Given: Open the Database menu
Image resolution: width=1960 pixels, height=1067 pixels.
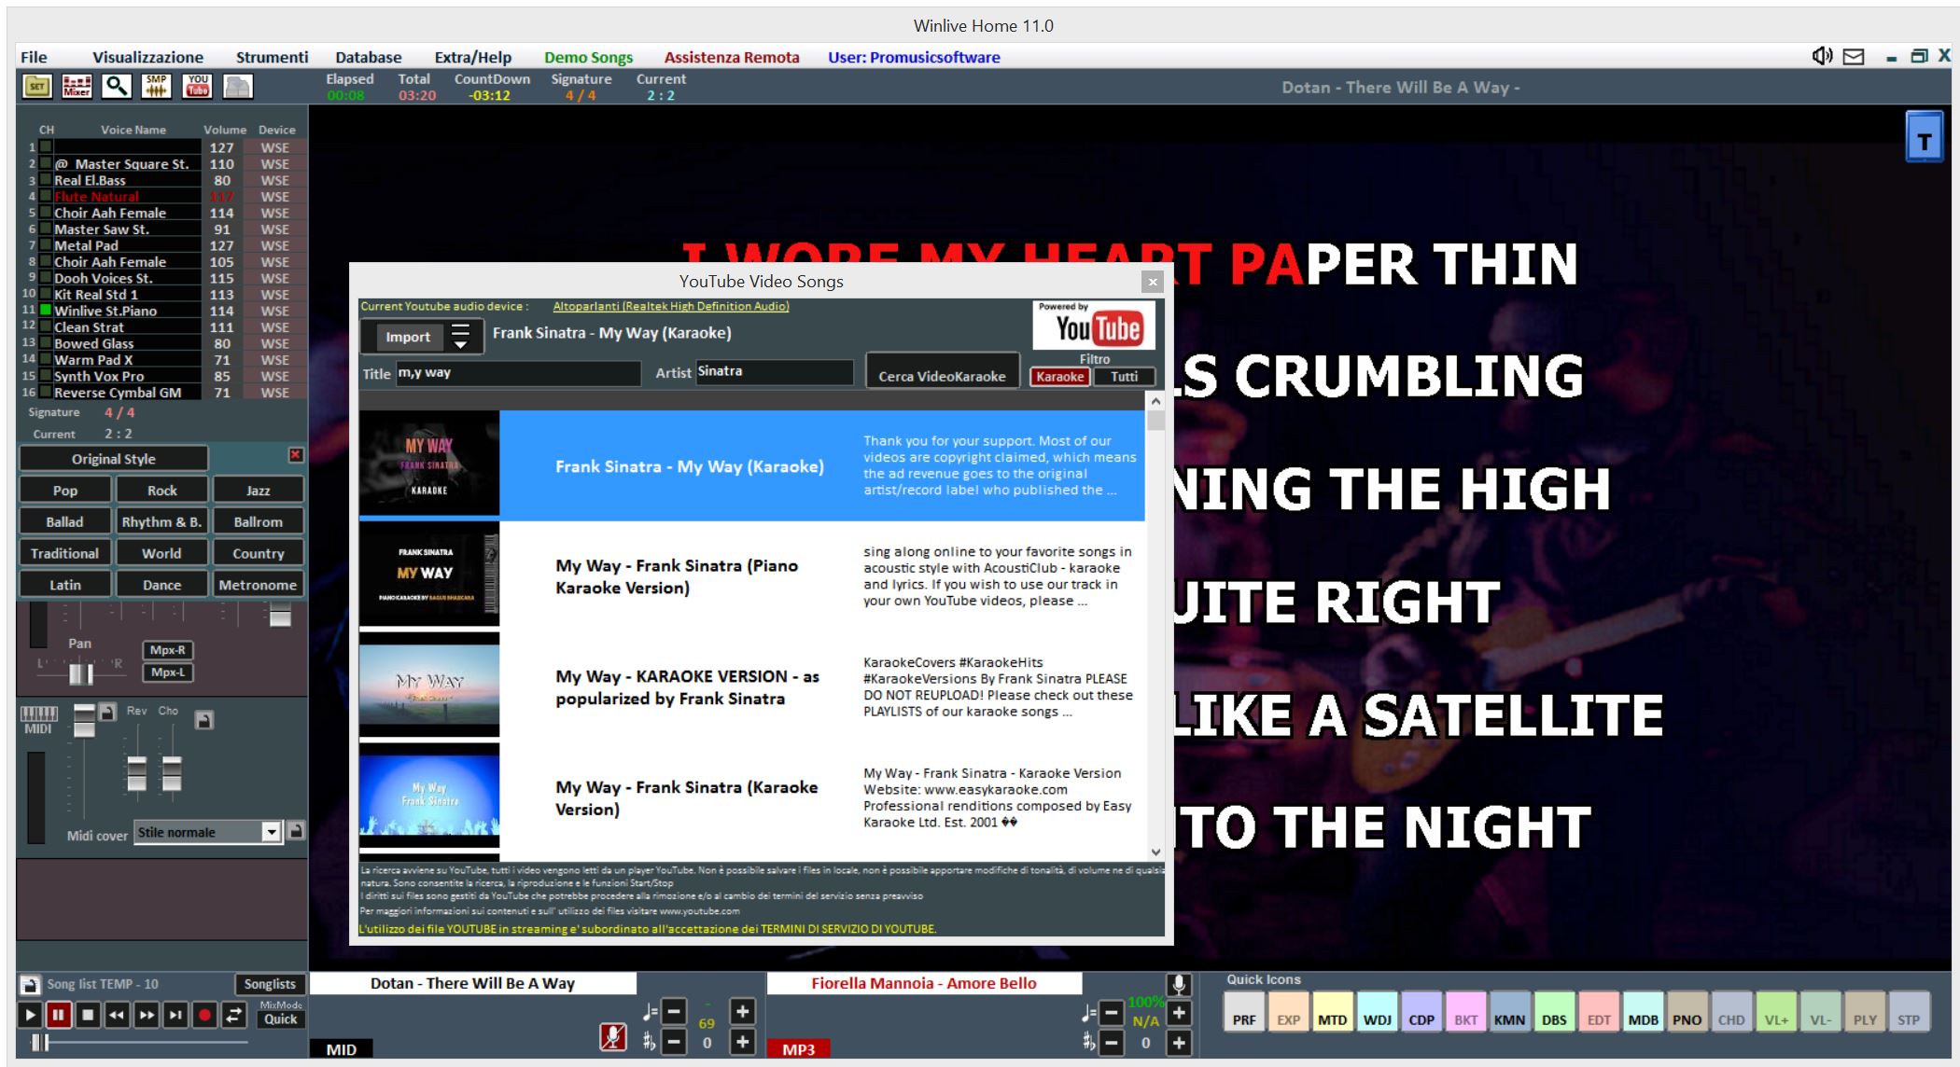Looking at the screenshot, I should pyautogui.click(x=369, y=57).
